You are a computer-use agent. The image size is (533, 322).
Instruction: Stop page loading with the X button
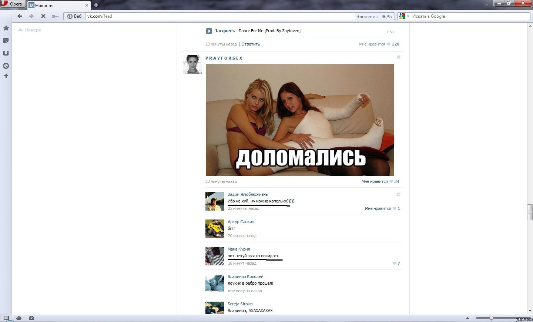pos(43,16)
